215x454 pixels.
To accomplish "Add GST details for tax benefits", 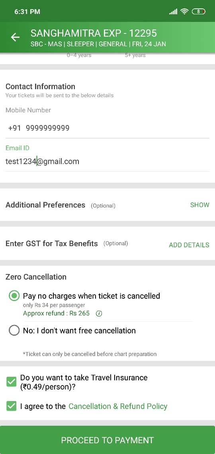I will click(189, 245).
